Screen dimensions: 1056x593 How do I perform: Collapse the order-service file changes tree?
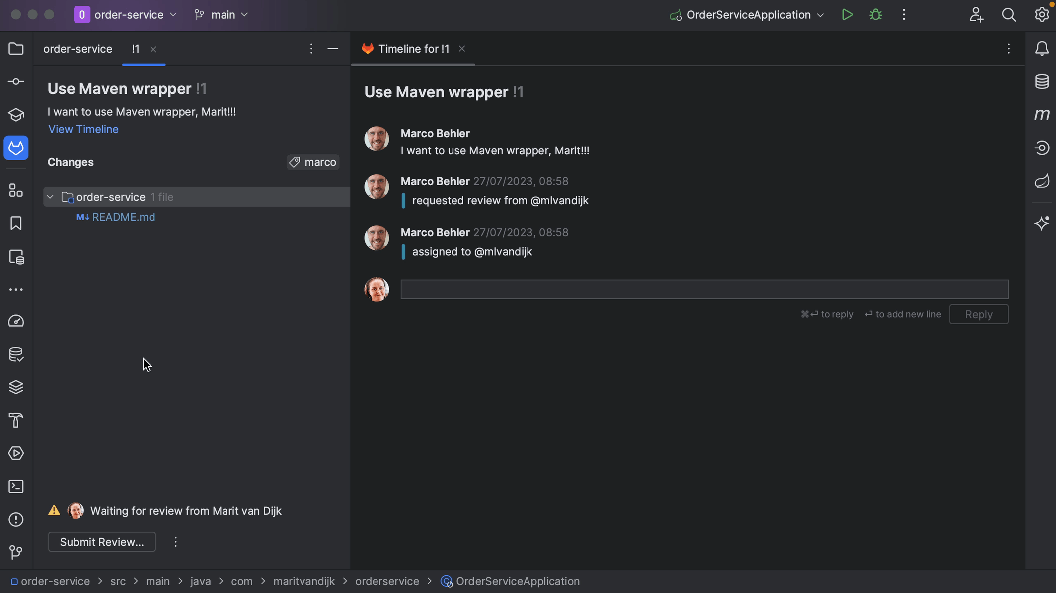(50, 197)
